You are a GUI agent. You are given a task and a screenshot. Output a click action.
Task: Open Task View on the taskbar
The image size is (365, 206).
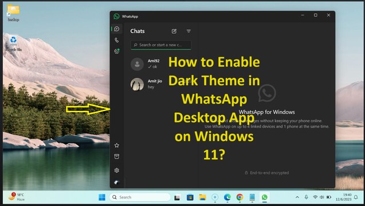pos(177,197)
